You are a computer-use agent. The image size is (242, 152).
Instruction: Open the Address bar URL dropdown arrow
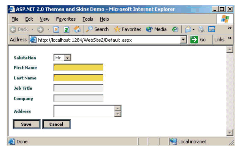point(184,40)
